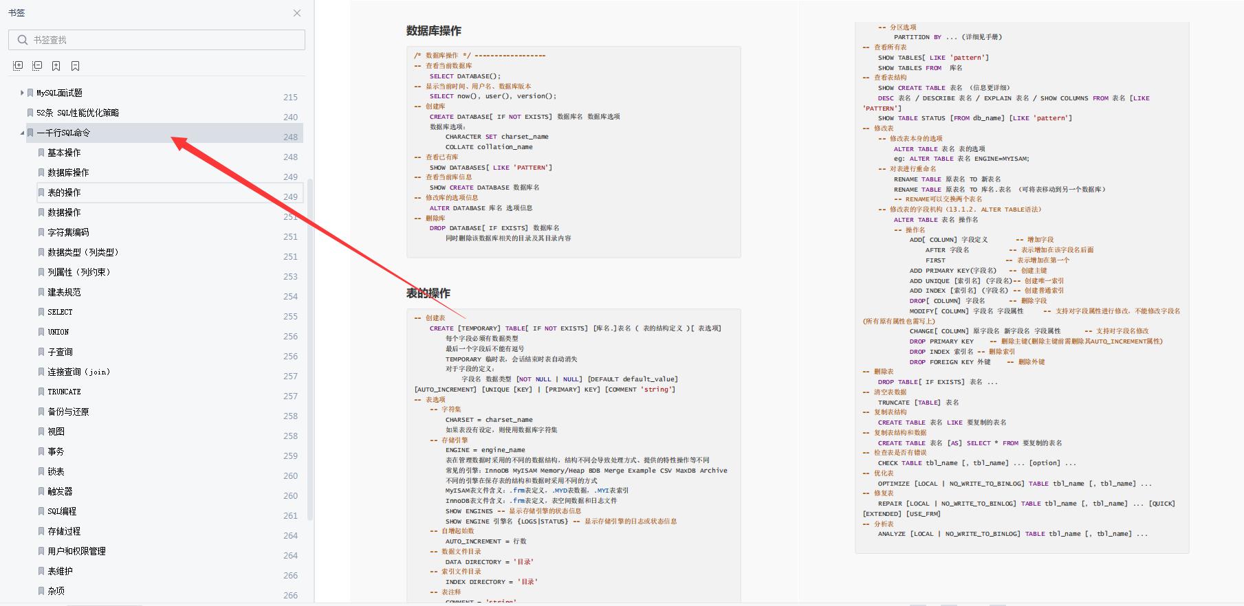Go to the 杂项 bookmark

click(56, 591)
